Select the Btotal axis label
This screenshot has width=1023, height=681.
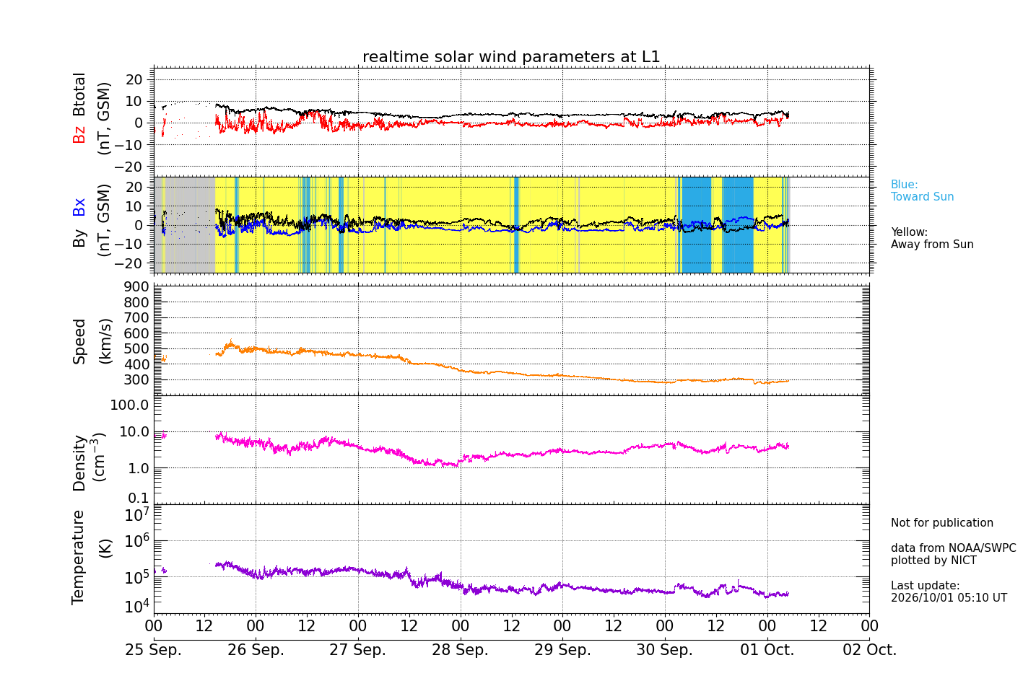pyautogui.click(x=79, y=95)
